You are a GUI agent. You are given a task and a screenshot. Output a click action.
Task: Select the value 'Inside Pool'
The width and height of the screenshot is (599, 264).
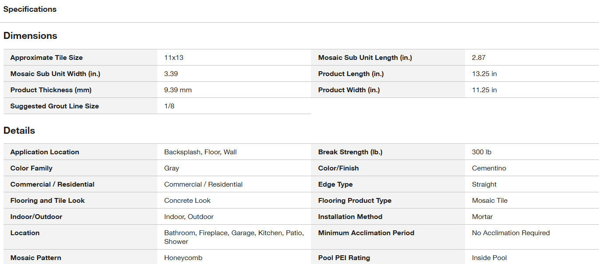[490, 258]
